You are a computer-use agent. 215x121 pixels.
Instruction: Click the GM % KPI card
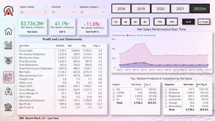[x=63, y=26]
